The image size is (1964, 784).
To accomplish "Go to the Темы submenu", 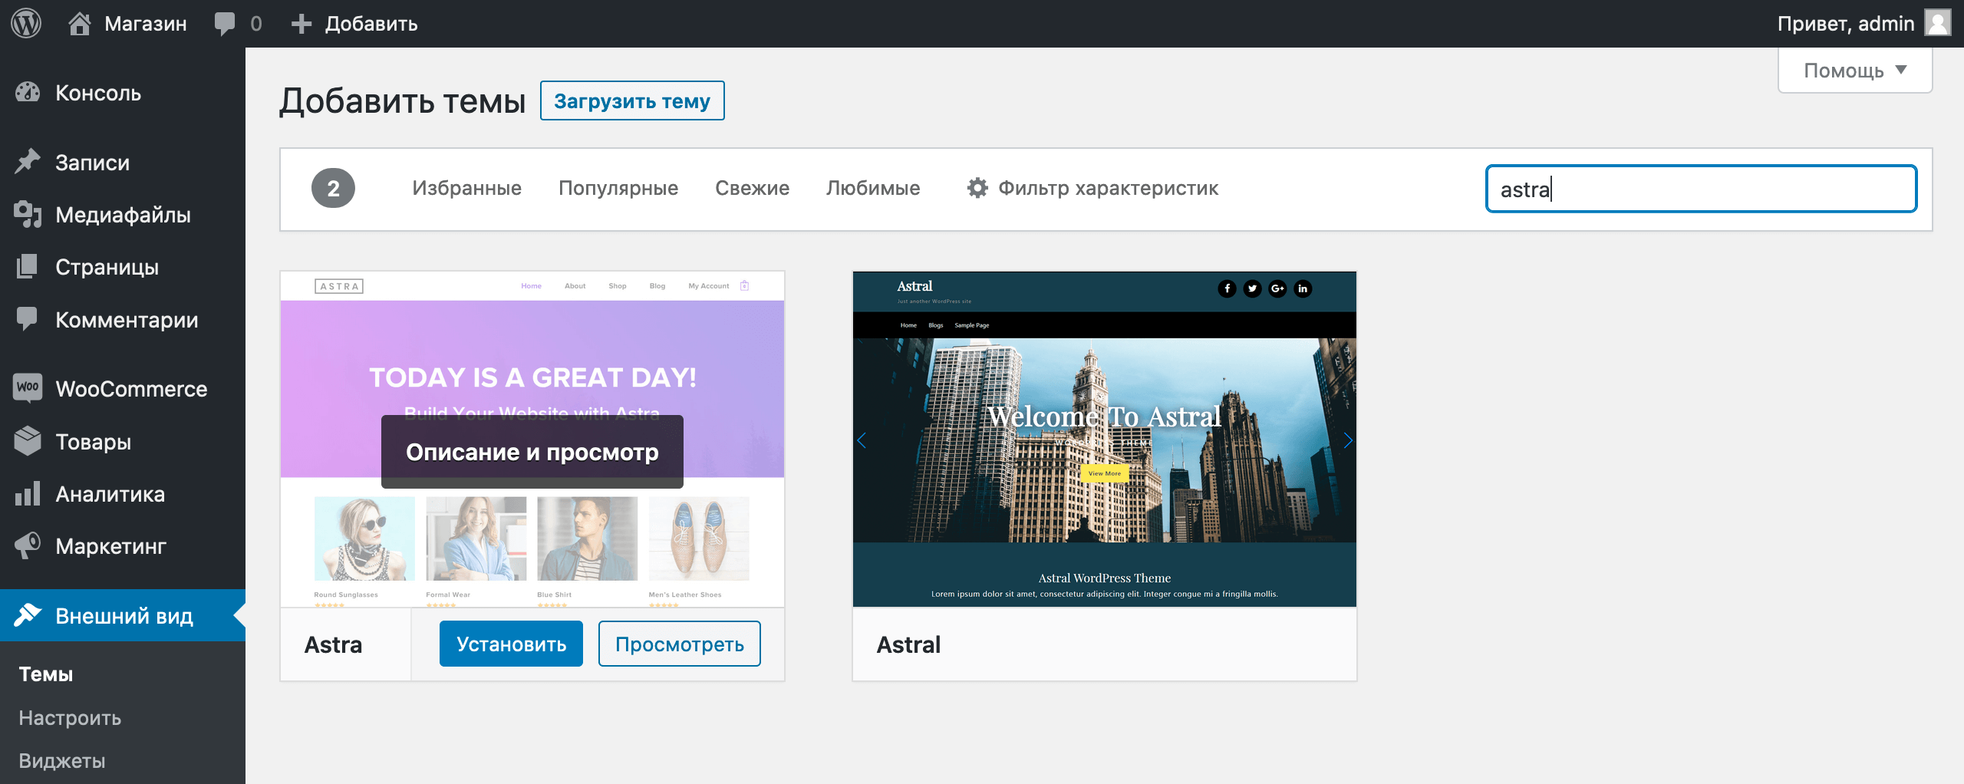I will coord(46,674).
